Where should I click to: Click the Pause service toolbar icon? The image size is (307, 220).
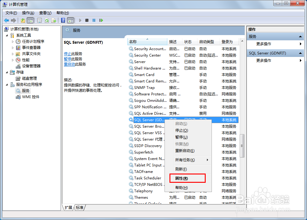pyautogui.click(x=94, y=20)
